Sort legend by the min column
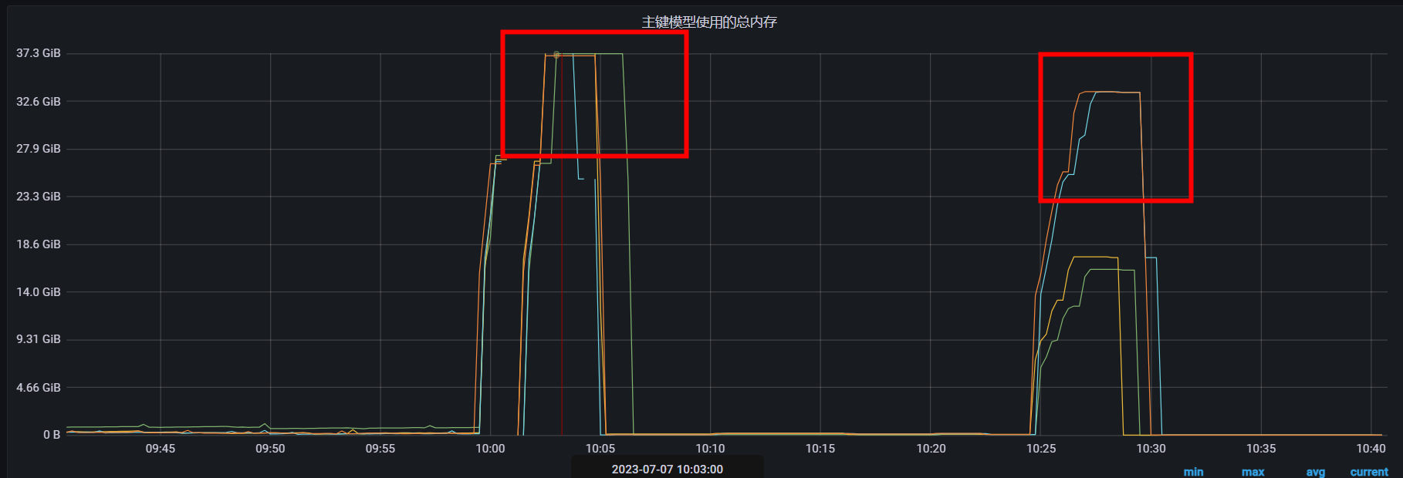This screenshot has height=478, width=1403. pyautogui.click(x=1193, y=472)
